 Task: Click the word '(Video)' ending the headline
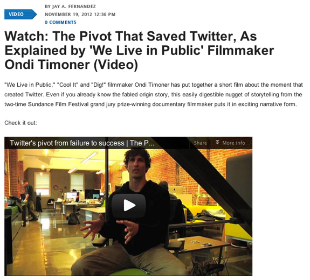116,65
